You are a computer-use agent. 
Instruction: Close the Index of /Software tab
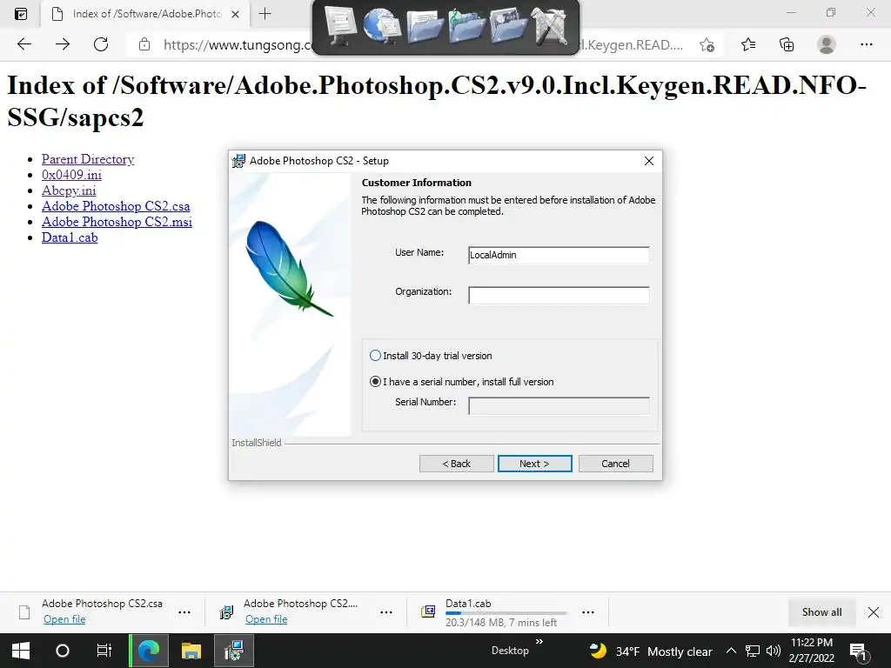click(235, 14)
